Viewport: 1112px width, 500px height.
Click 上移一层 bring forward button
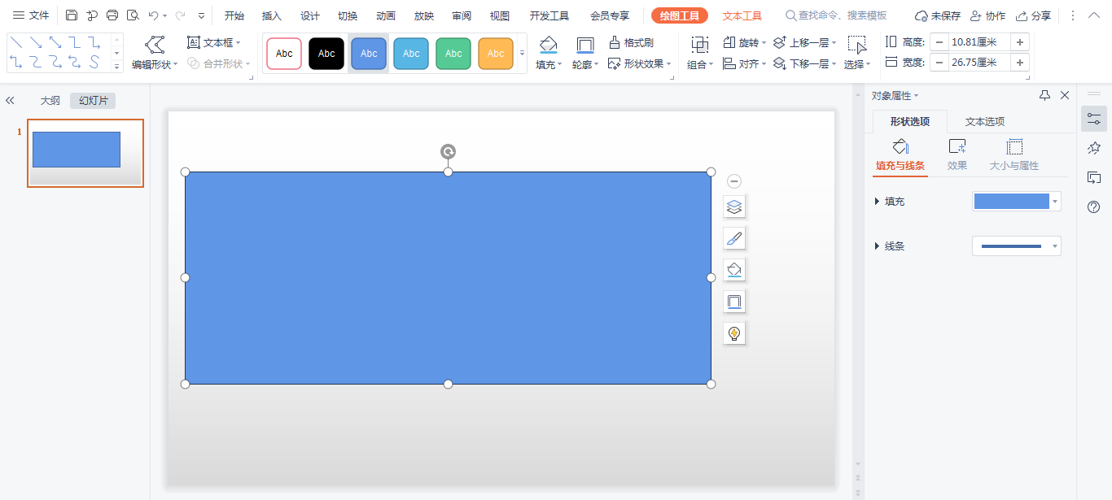(x=803, y=42)
